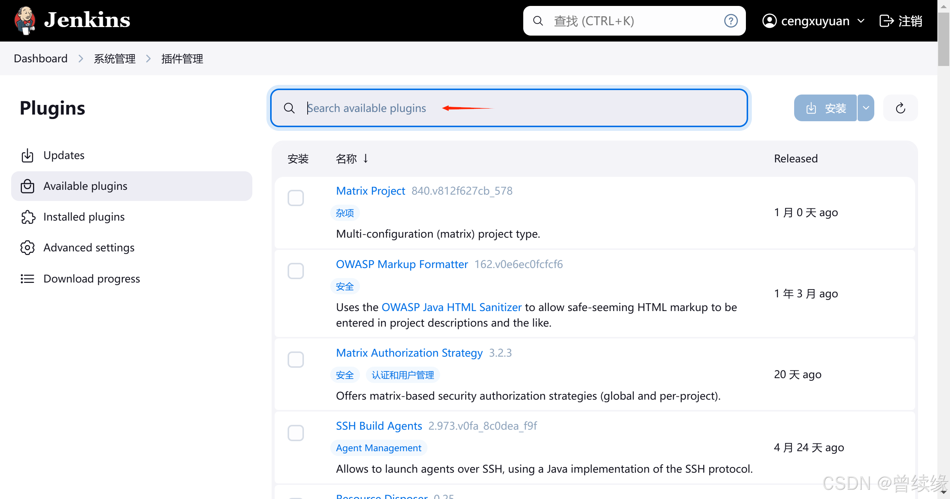Viewport: 950px width, 499px height.
Task: Click the Download progress list icon
Action: click(x=27, y=278)
